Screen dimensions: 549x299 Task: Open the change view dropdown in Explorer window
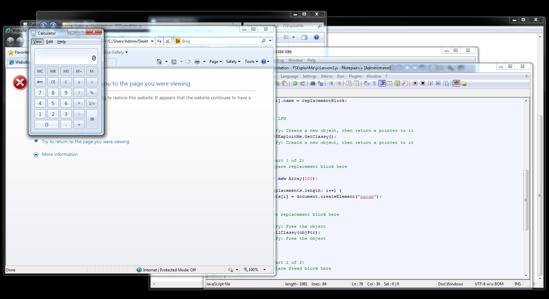[293, 37]
